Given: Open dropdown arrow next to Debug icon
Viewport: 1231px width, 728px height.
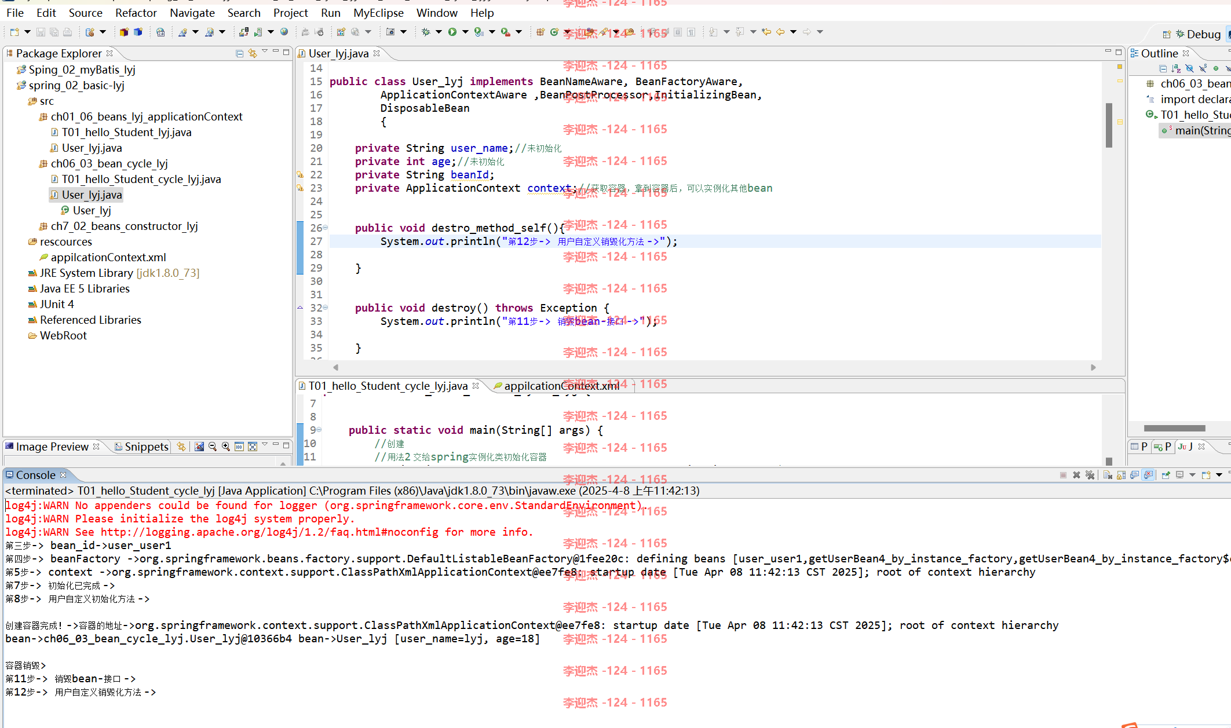Looking at the screenshot, I should 439,32.
